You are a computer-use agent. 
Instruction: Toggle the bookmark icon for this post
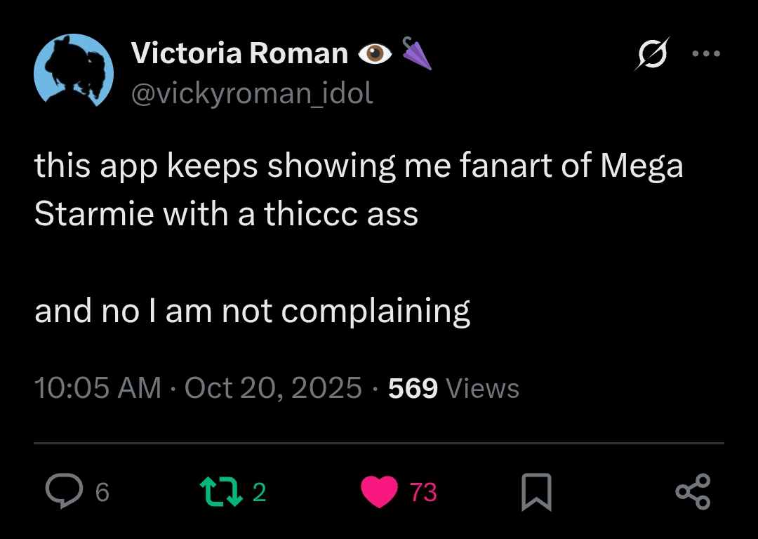point(536,491)
